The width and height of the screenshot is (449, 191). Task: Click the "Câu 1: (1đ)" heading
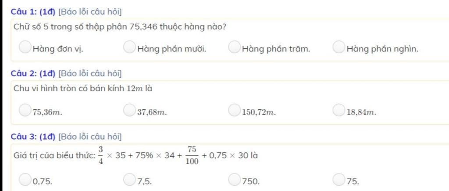pyautogui.click(x=33, y=12)
